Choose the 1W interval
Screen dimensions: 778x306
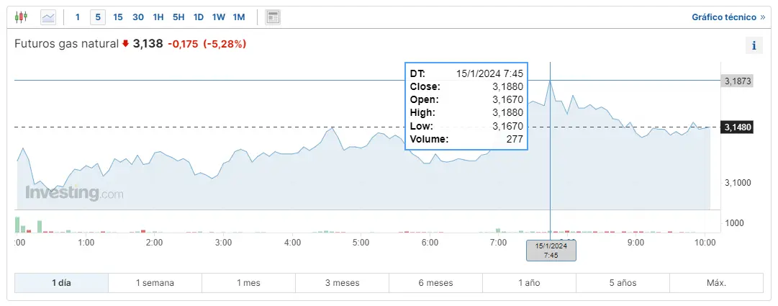(219, 17)
